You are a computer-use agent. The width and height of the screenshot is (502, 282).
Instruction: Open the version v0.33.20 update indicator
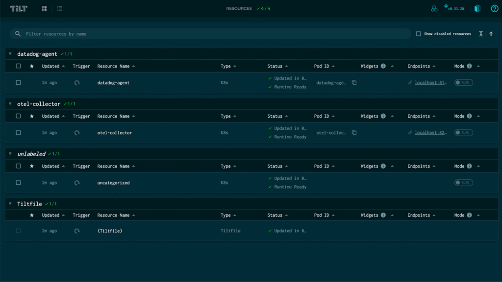point(454,8)
